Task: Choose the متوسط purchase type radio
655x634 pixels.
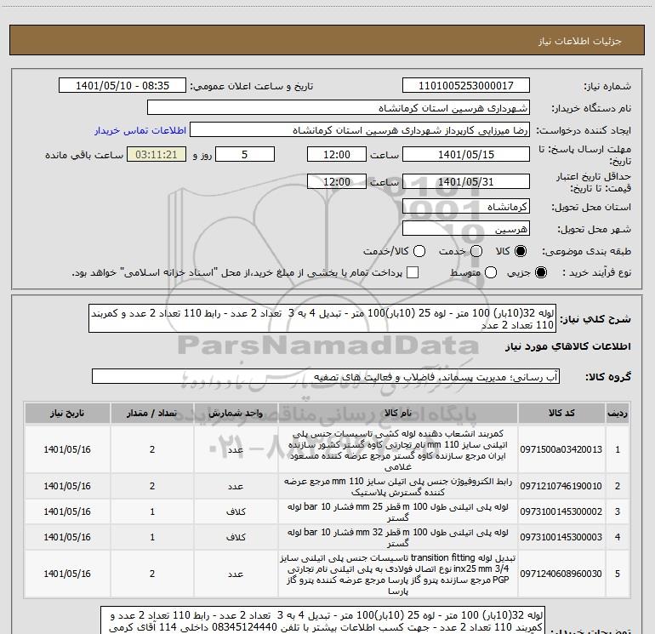Action: point(491,272)
